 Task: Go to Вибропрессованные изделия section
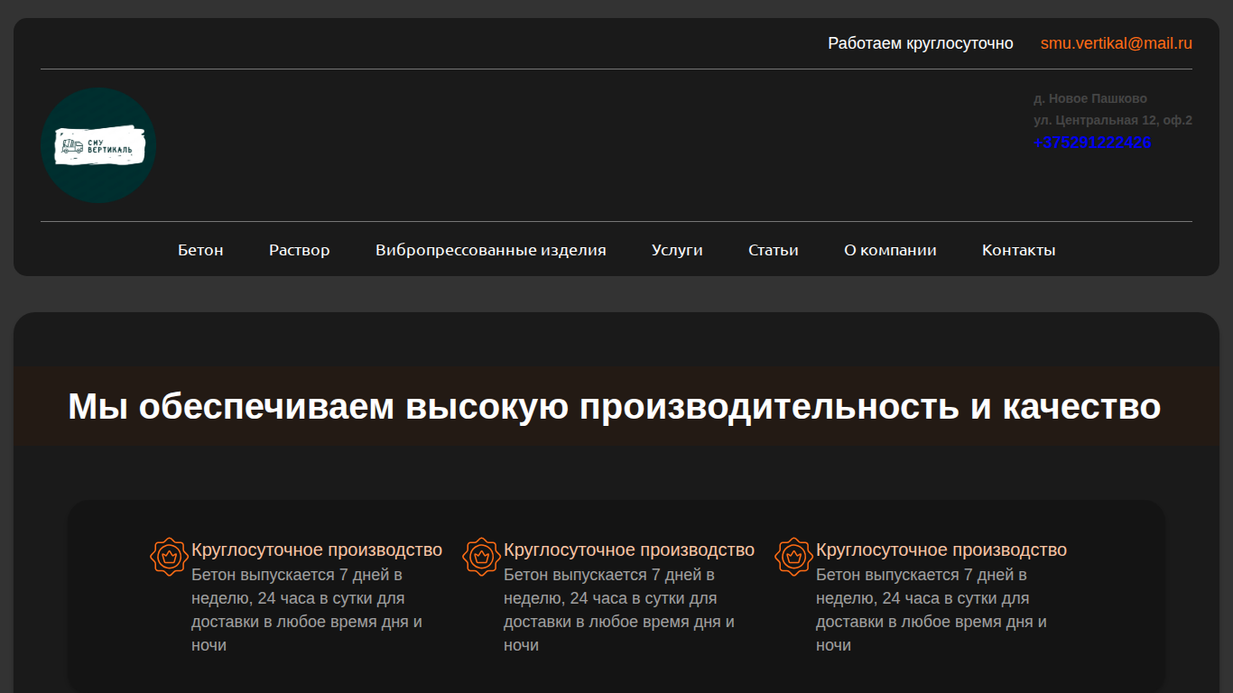[x=491, y=250]
